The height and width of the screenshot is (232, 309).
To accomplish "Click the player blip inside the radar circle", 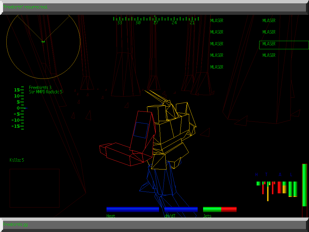I will coord(44,42).
